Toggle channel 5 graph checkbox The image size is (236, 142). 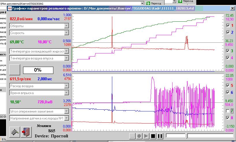[x=228, y=85]
